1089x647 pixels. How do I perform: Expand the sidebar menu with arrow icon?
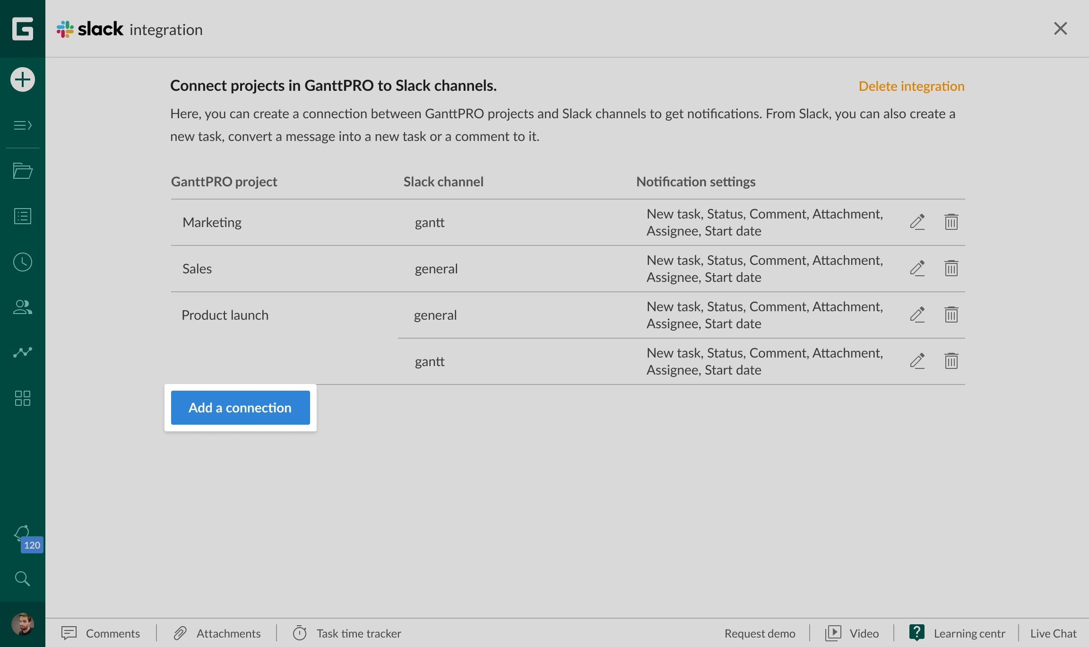click(x=23, y=125)
